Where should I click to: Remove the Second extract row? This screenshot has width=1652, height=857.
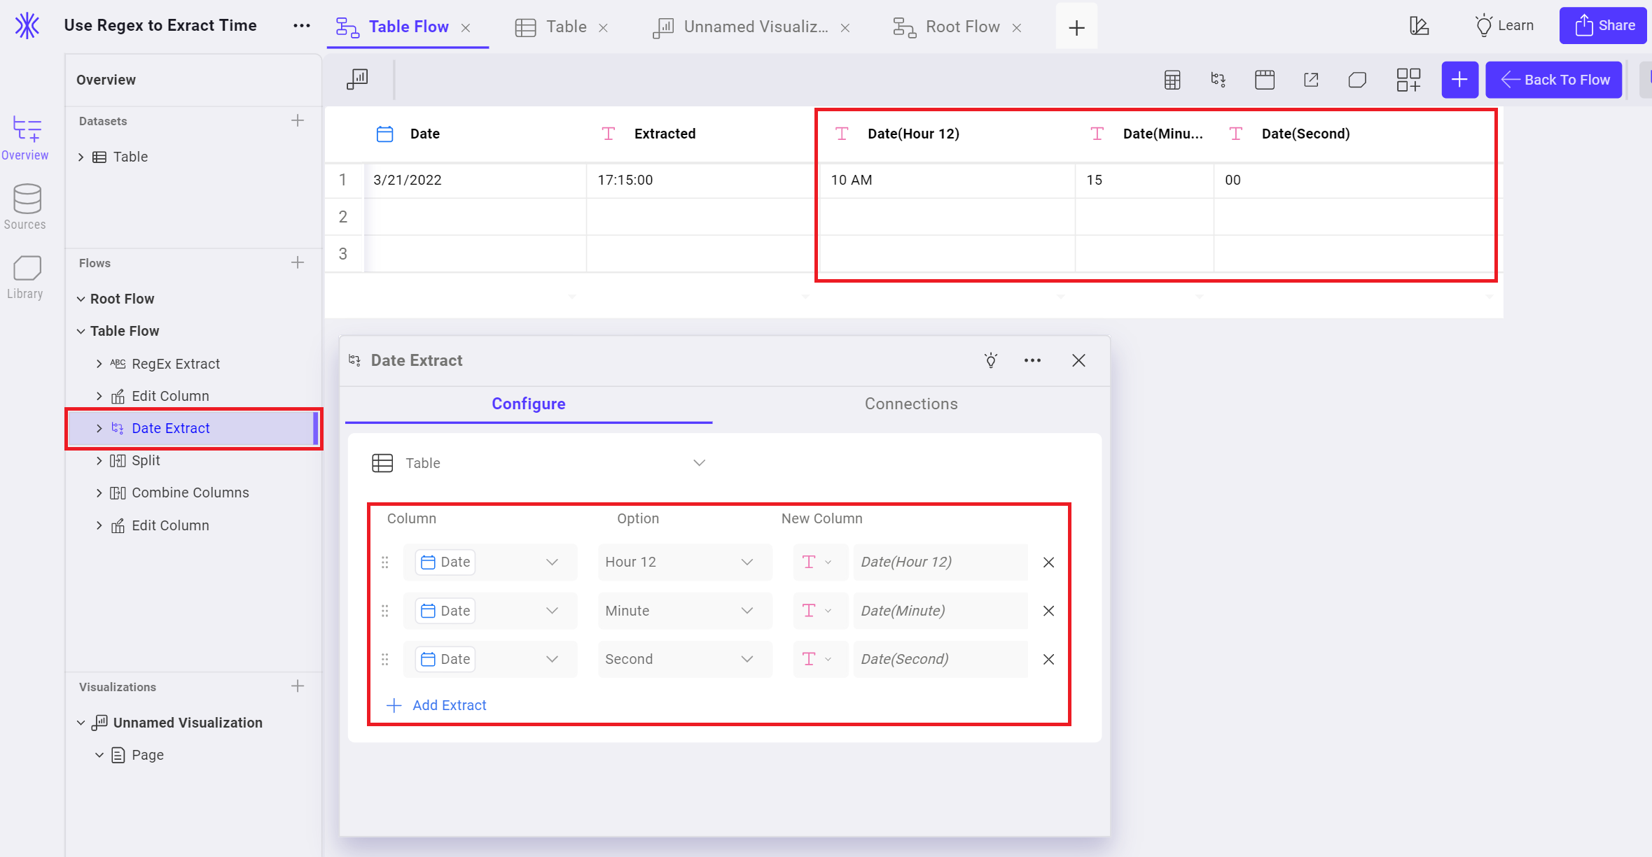(x=1048, y=659)
